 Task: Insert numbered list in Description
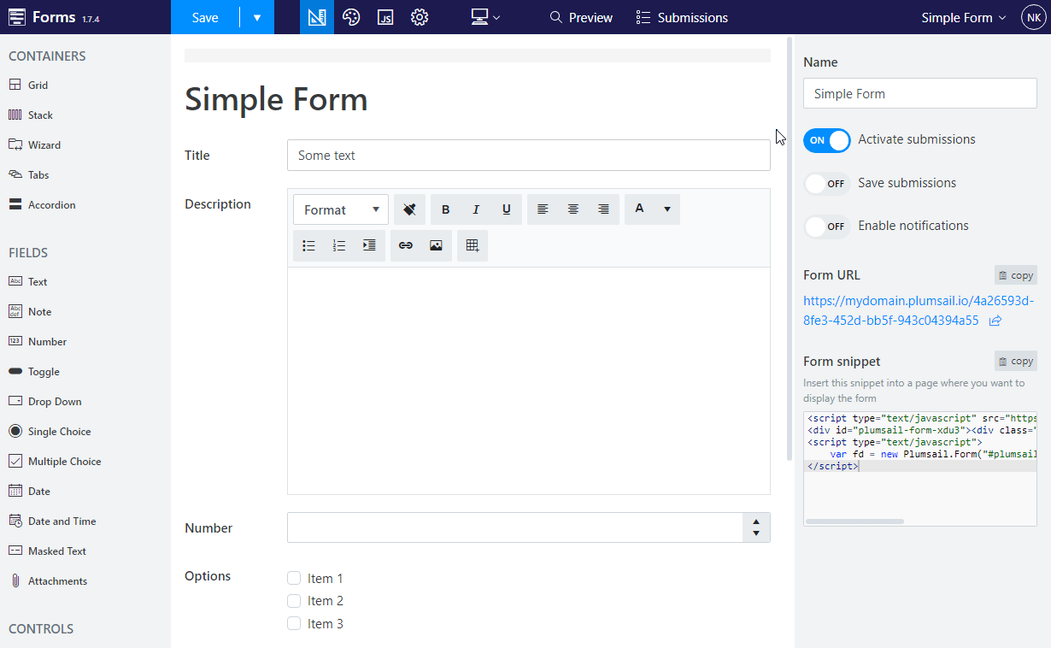pos(339,245)
